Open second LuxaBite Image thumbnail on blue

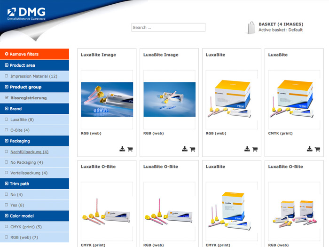click(170, 100)
